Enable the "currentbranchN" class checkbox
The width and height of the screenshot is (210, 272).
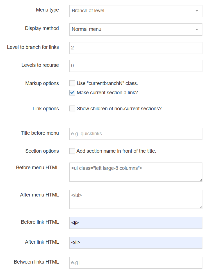[72, 83]
